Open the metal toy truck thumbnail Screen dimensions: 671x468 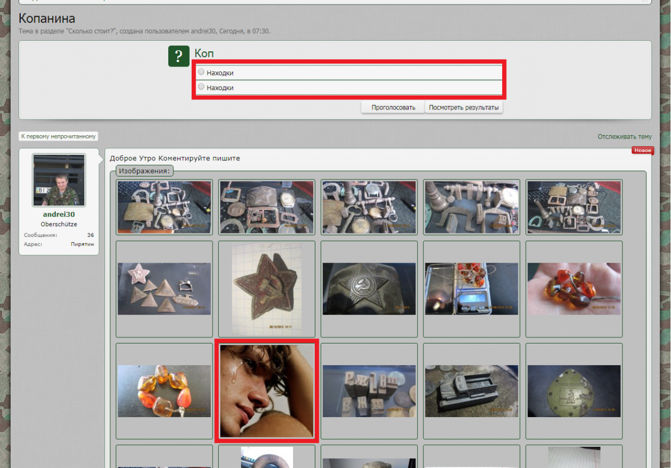point(471,391)
